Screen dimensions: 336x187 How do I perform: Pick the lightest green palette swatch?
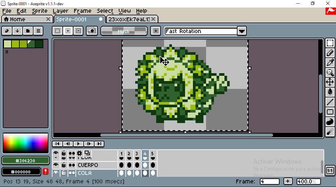pyautogui.click(x=8, y=44)
